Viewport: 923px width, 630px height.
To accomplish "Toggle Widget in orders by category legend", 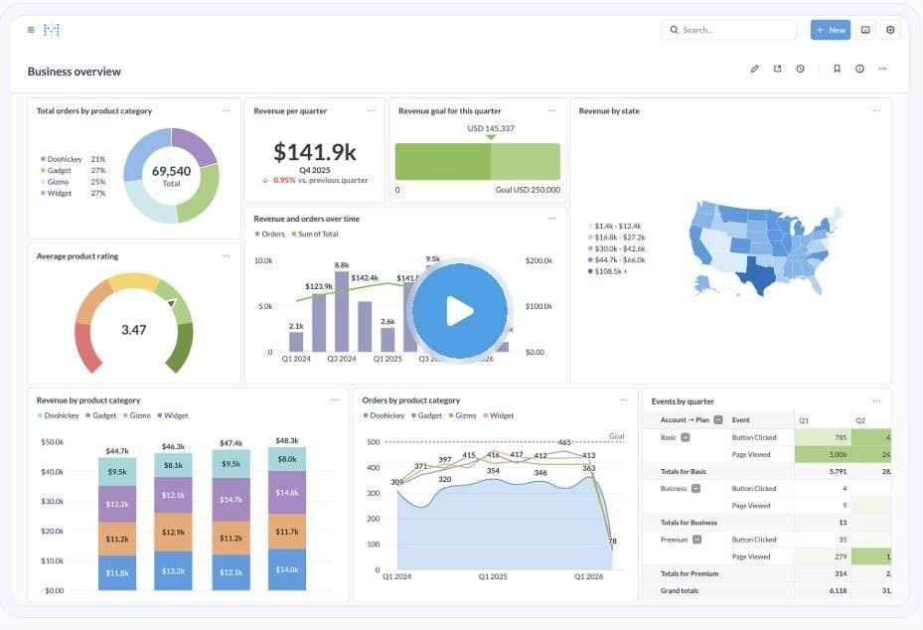I will (499, 415).
